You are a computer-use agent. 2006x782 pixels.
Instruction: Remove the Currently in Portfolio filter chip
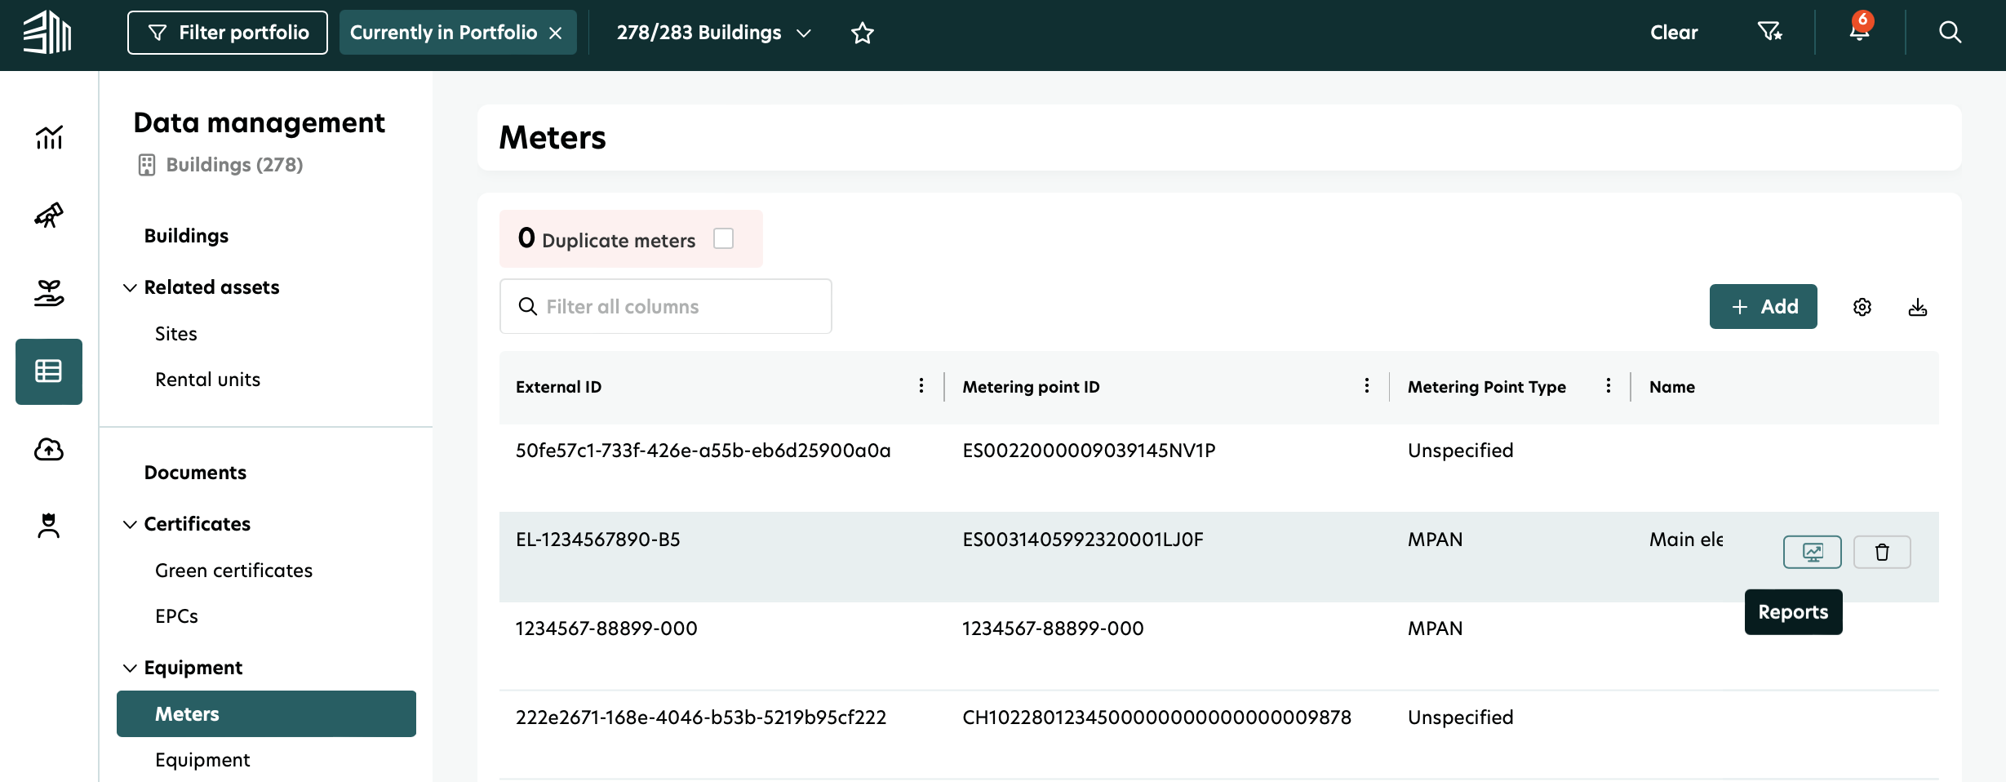(x=556, y=33)
